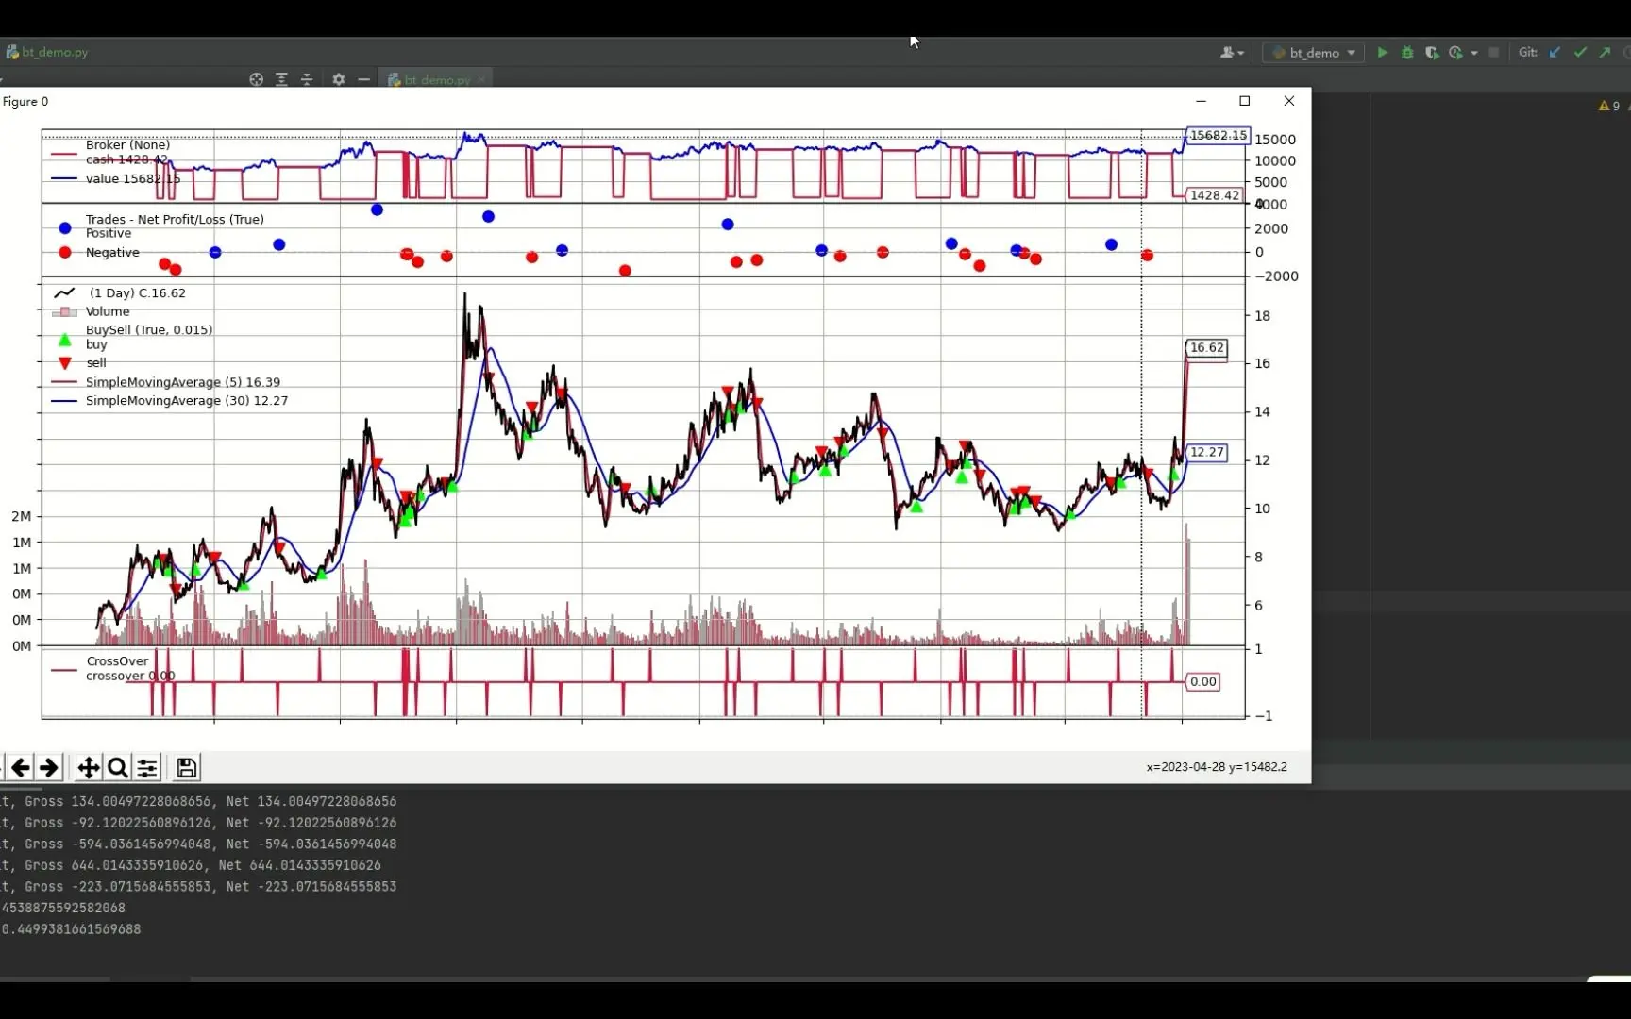Click the SimpleMovingAverage (30) 12.27 legend entry
This screenshot has width=1631, height=1019.
(187, 401)
